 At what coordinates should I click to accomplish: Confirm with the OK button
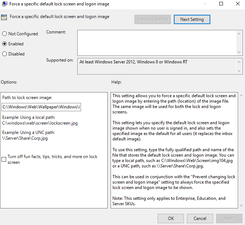pos(171,219)
